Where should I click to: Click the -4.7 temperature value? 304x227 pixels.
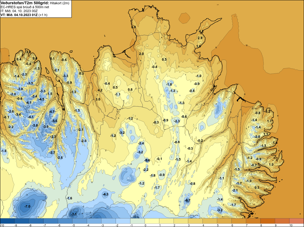[52, 112]
